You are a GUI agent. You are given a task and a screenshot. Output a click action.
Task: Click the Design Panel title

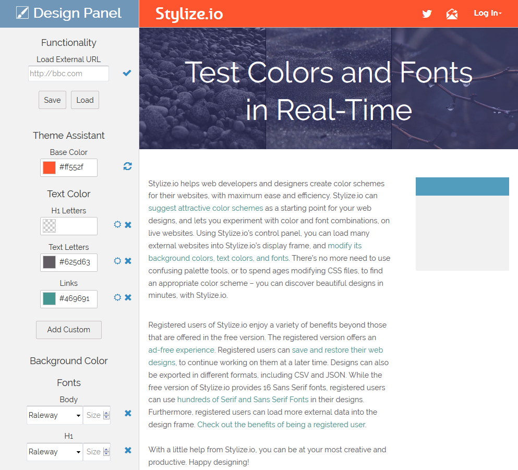[x=77, y=13]
